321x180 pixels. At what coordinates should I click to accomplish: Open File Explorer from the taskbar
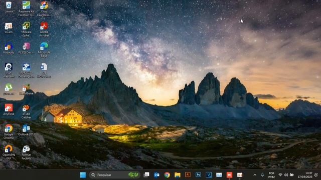pos(178,175)
